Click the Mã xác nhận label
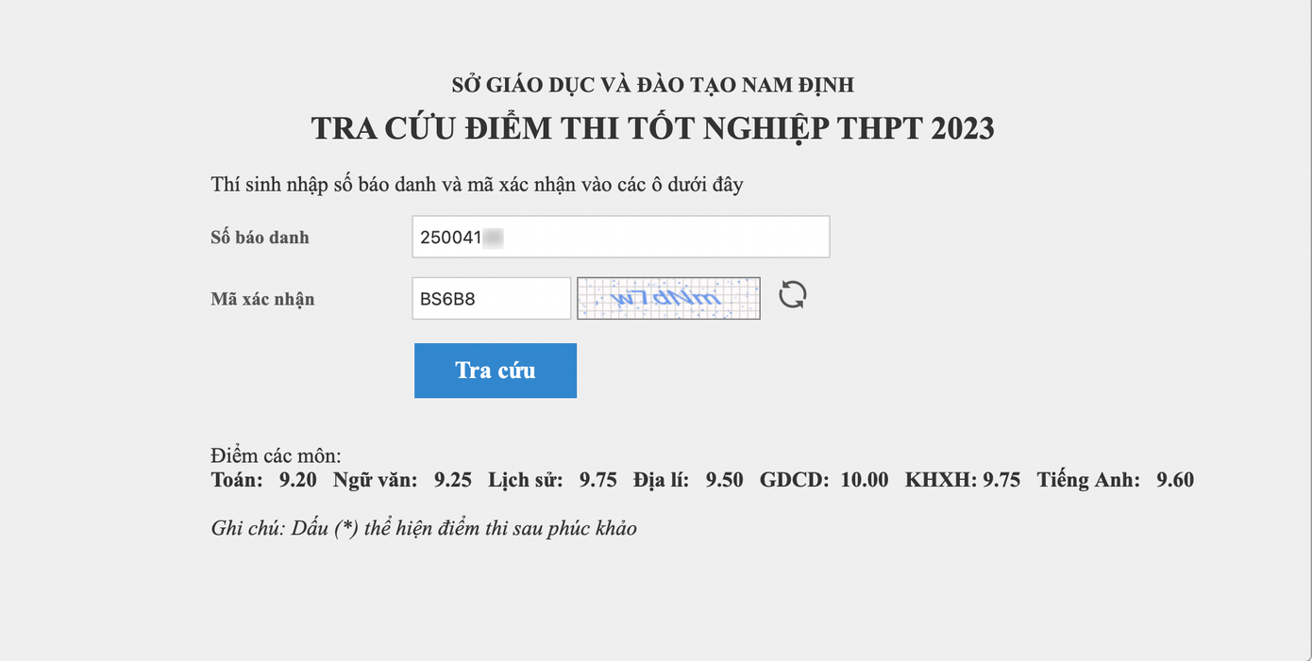The width and height of the screenshot is (1312, 661). coord(262,300)
